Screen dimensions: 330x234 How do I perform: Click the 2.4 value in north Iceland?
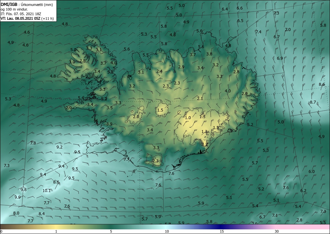[159, 71]
